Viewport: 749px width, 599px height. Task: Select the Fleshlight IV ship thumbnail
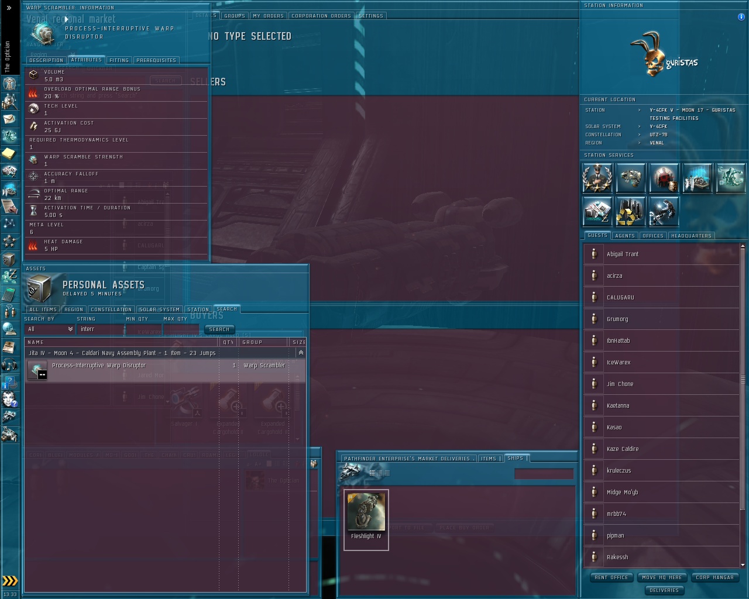click(366, 519)
